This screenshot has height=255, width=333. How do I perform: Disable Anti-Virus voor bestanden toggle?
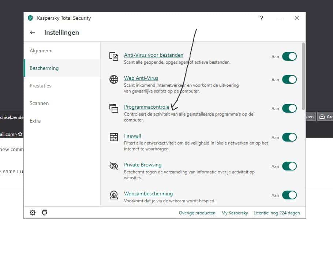(x=289, y=56)
